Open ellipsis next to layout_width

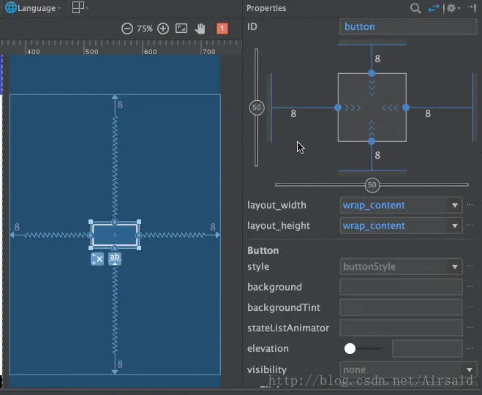(x=470, y=204)
